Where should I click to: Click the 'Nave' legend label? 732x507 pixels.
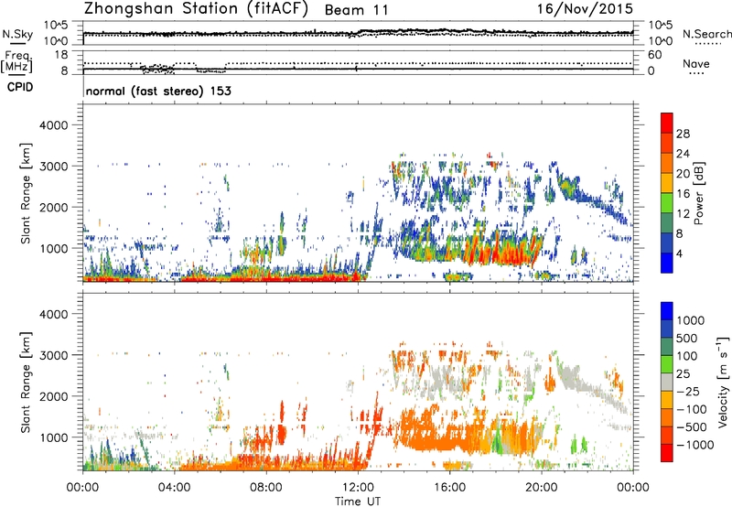click(x=696, y=64)
